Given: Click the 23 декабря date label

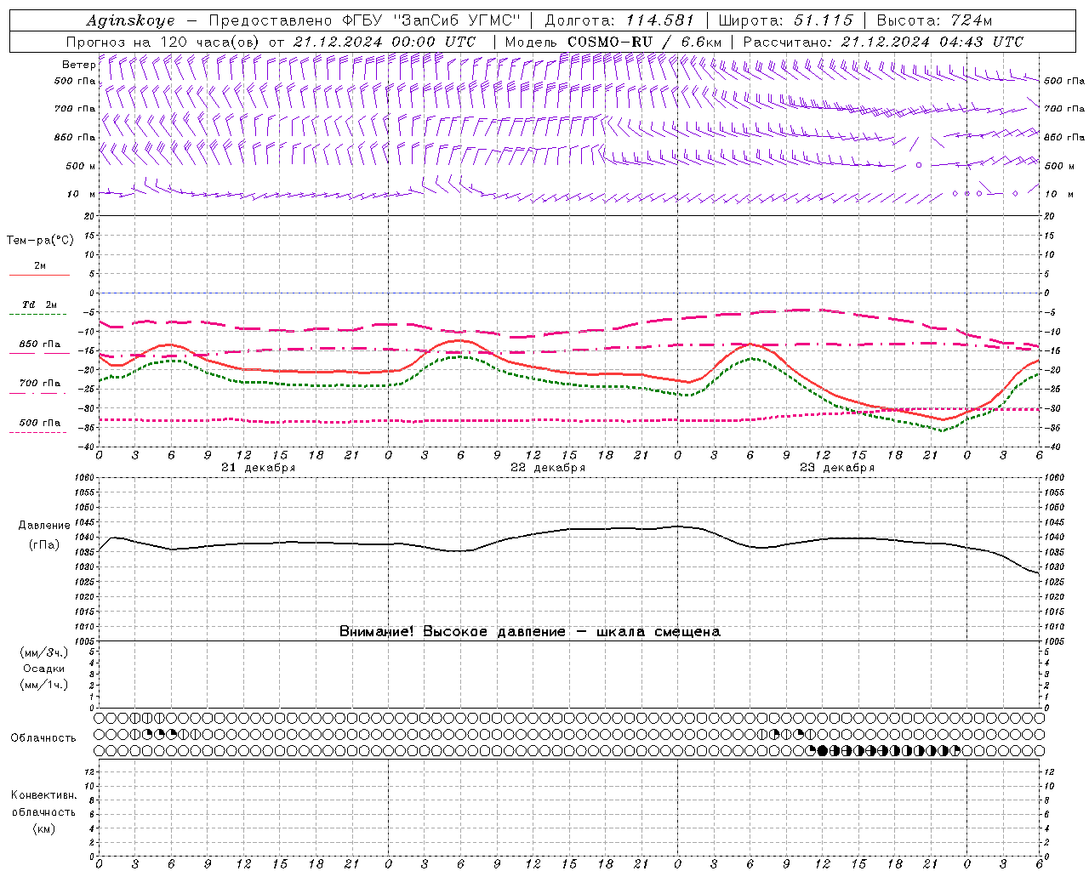Looking at the screenshot, I should coord(837,468).
